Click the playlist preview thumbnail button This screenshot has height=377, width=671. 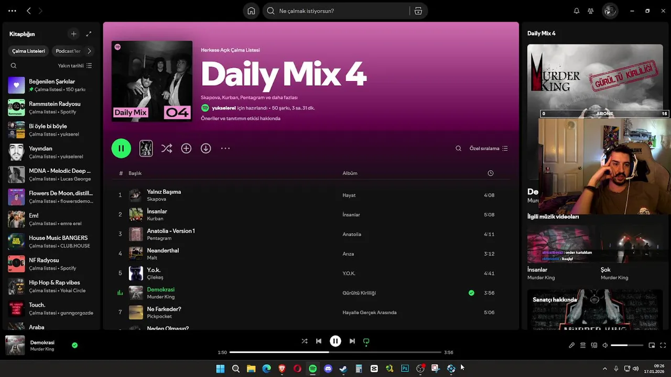click(146, 148)
